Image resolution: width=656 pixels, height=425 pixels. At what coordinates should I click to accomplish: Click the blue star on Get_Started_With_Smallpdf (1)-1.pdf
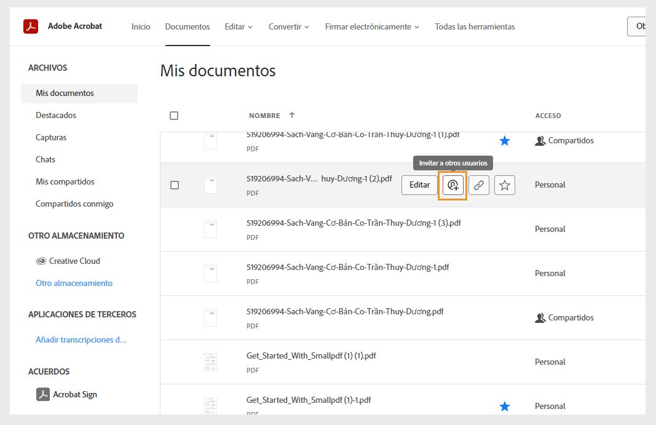505,406
